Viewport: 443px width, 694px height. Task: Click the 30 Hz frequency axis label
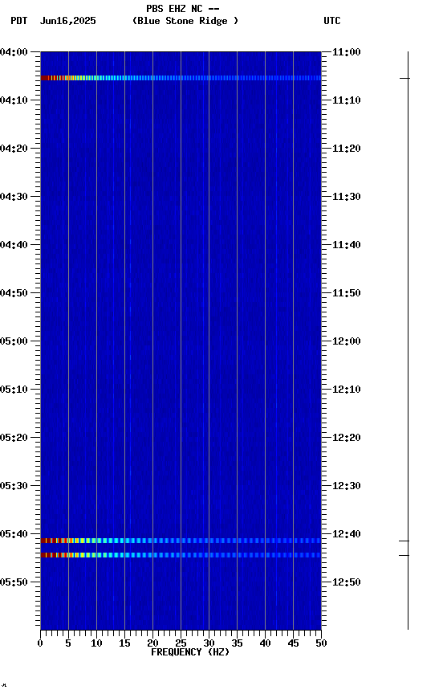[209, 643]
